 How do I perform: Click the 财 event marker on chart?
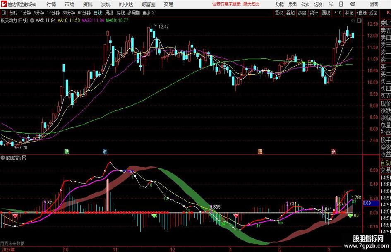pos(105,151)
